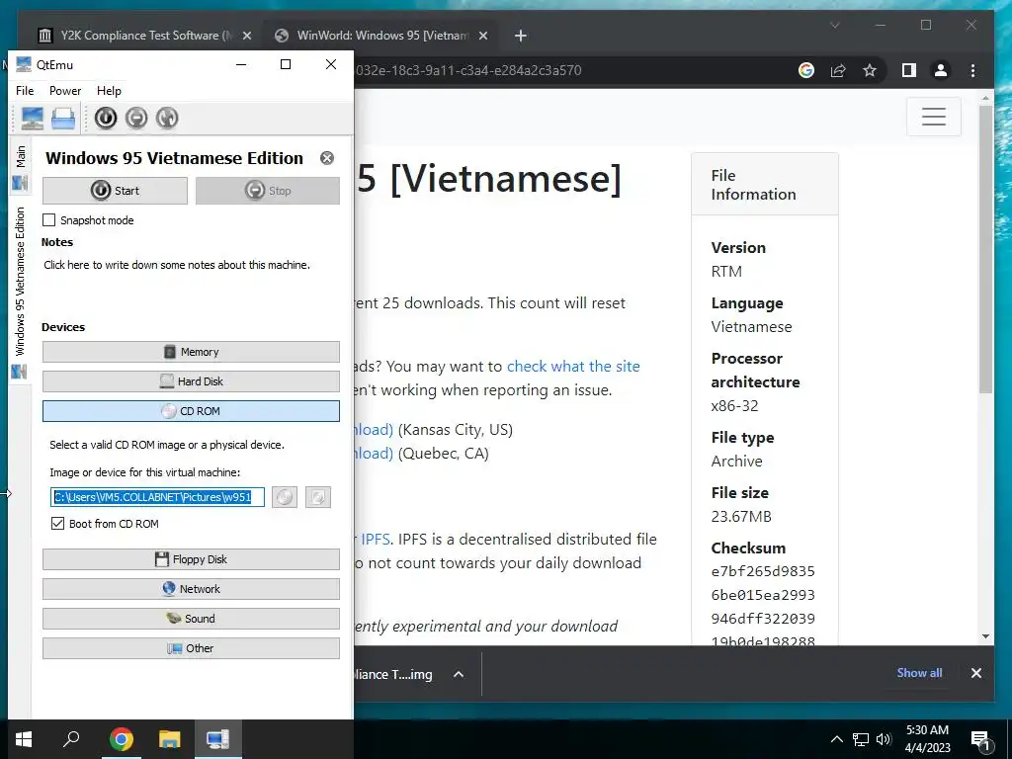Click the CD ROM image path field

tap(157, 497)
